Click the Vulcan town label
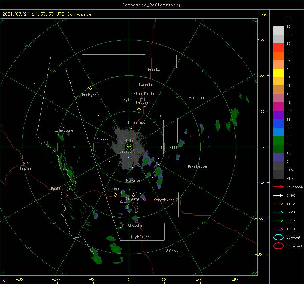Screen dimensions: 304x284 pyautogui.click(x=172, y=251)
